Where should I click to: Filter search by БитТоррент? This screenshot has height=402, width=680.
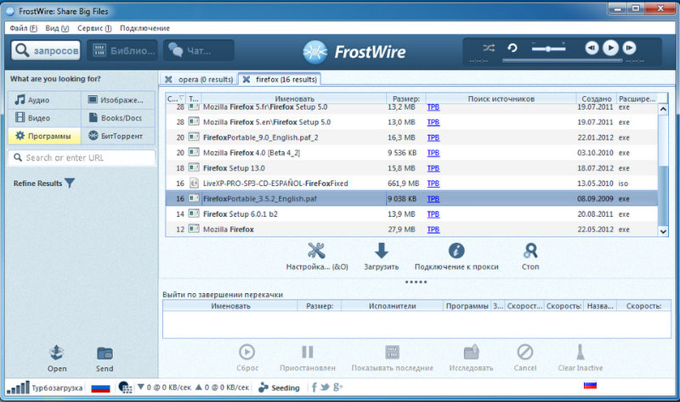pyautogui.click(x=118, y=136)
